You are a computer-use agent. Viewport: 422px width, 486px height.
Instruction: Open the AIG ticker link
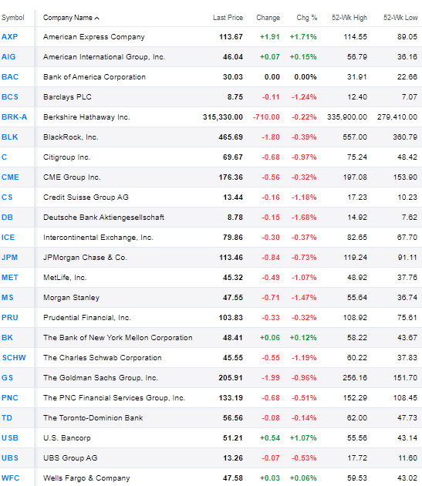point(8,57)
